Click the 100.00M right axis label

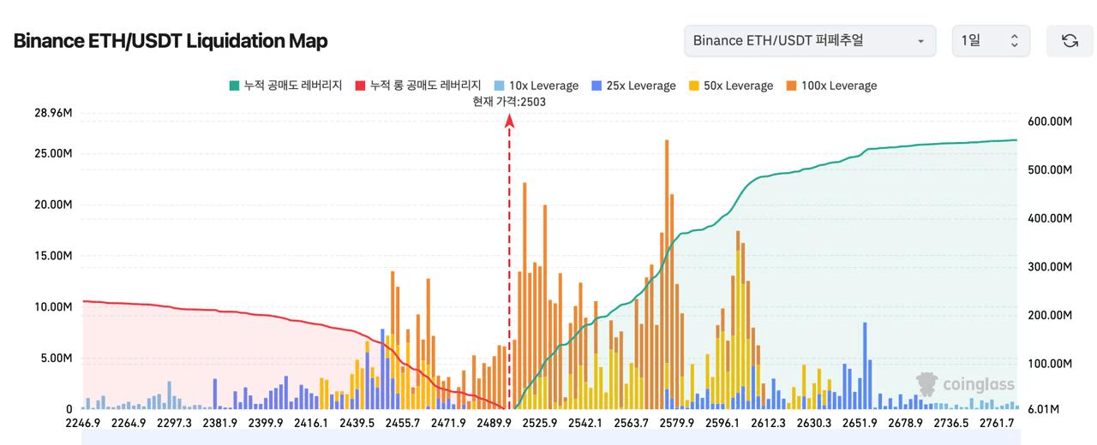[1049, 364]
